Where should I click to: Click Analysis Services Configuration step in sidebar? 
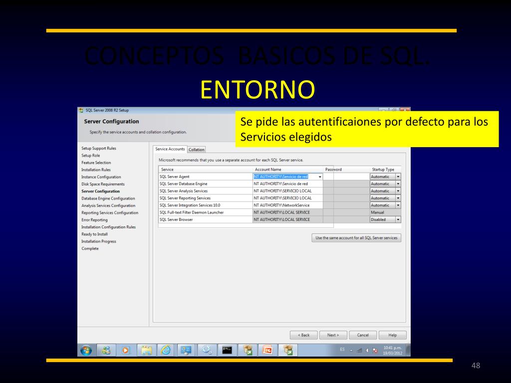[x=108, y=205]
